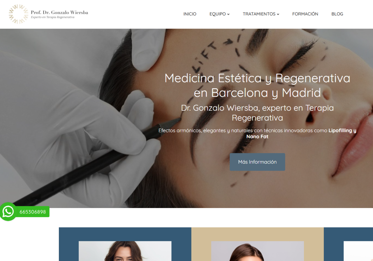
Task: Click the hero heading Medicina Estética y Regenerativa
Action: tap(257, 78)
